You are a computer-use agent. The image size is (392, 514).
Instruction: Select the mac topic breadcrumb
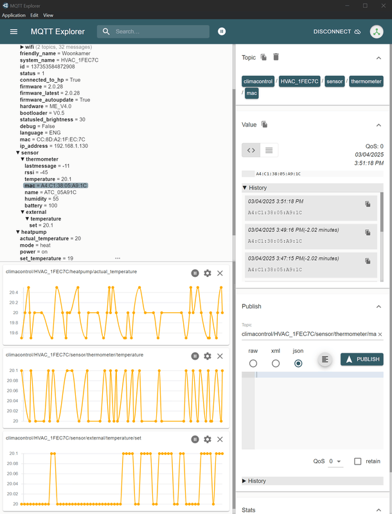pyautogui.click(x=251, y=93)
